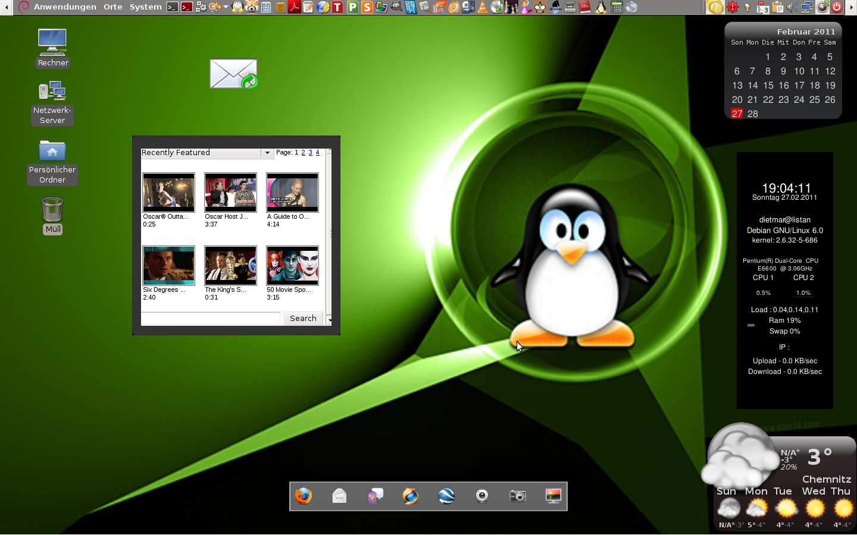This screenshot has height=535, width=857.
Task: Open the volume speaker tray icon
Action: pyautogui.click(x=792, y=7)
